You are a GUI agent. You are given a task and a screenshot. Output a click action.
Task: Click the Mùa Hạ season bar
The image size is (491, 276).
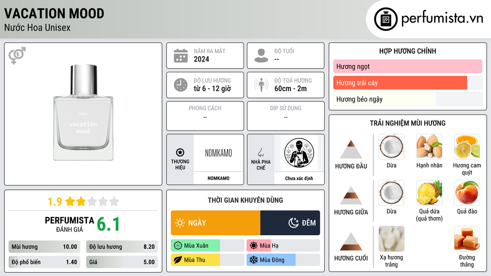click(283, 246)
